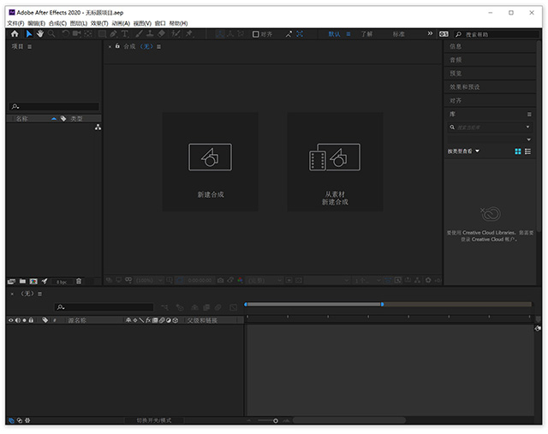This screenshot has width=548, height=434.
Task: Click the Home icon in toolbar
Action: pos(14,34)
